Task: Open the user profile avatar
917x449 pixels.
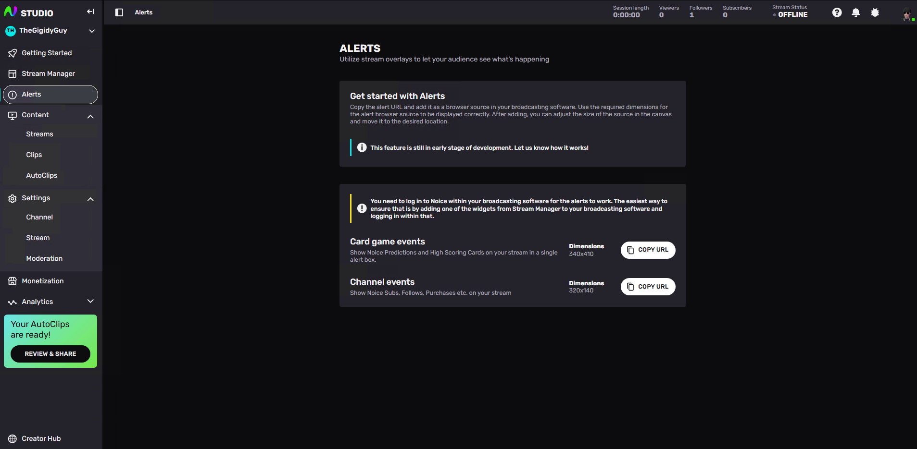Action: coord(907,14)
